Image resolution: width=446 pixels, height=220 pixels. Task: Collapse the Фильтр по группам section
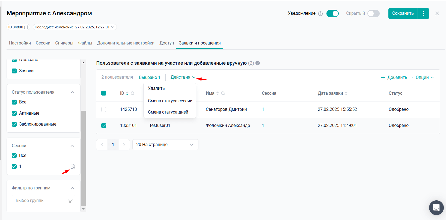coord(72,188)
